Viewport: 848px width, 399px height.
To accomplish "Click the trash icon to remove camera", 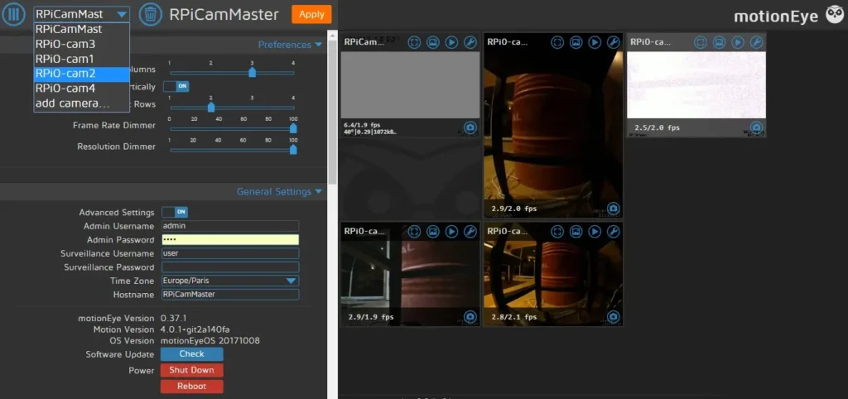I will pos(151,15).
